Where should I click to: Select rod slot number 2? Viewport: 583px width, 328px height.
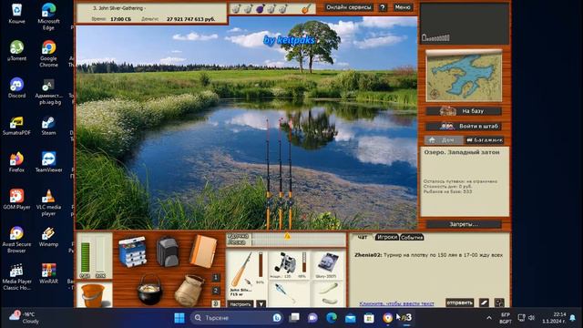point(216,291)
